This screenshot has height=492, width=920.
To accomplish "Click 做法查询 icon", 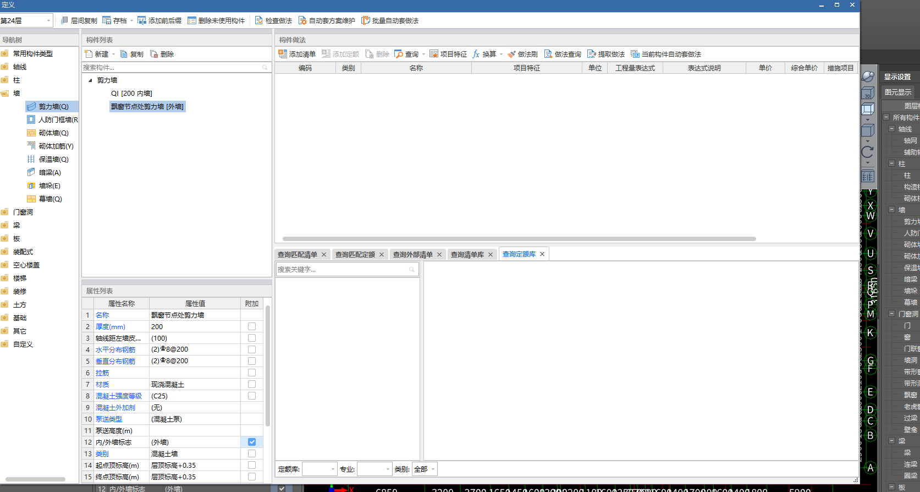I will 548,54.
